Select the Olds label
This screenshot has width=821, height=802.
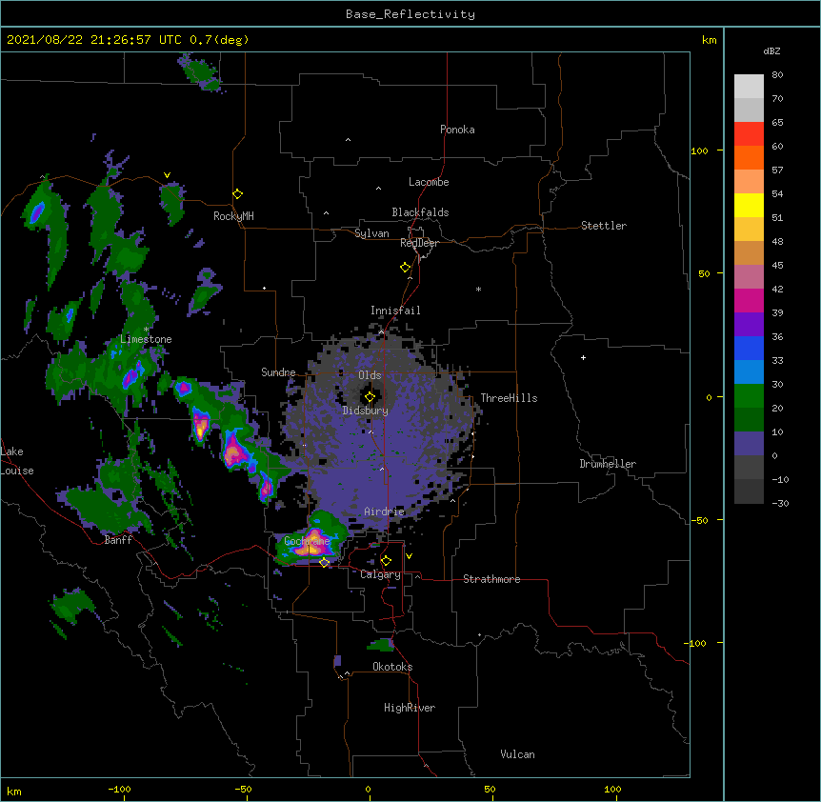[x=370, y=375]
